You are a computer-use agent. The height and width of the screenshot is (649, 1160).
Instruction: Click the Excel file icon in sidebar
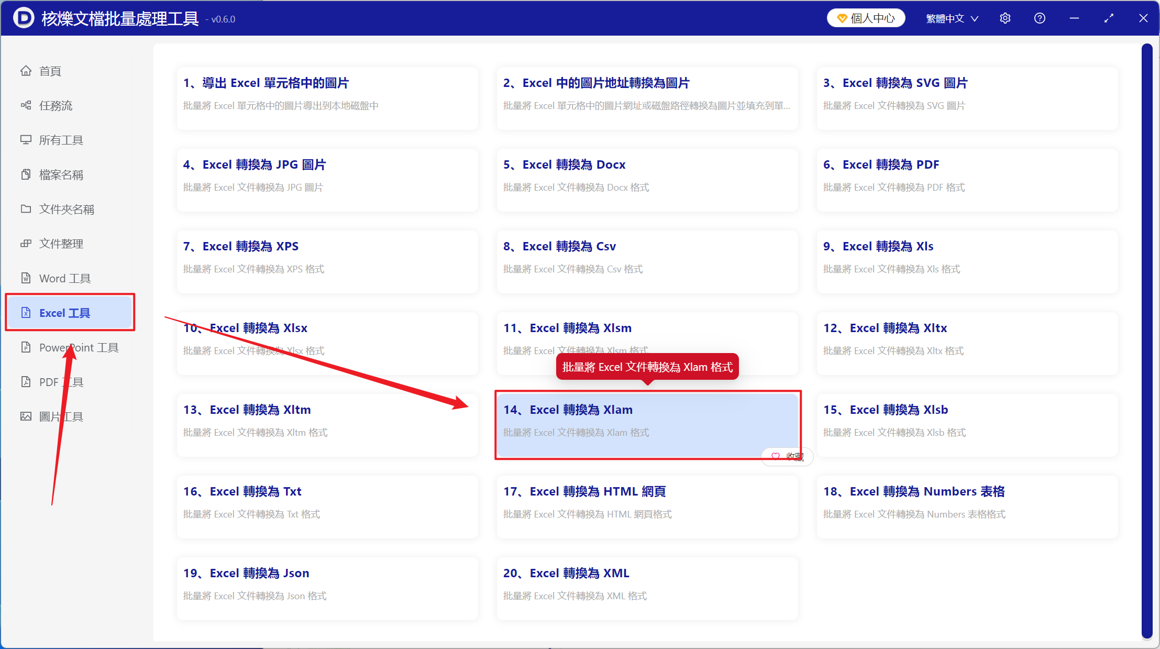[x=26, y=313]
